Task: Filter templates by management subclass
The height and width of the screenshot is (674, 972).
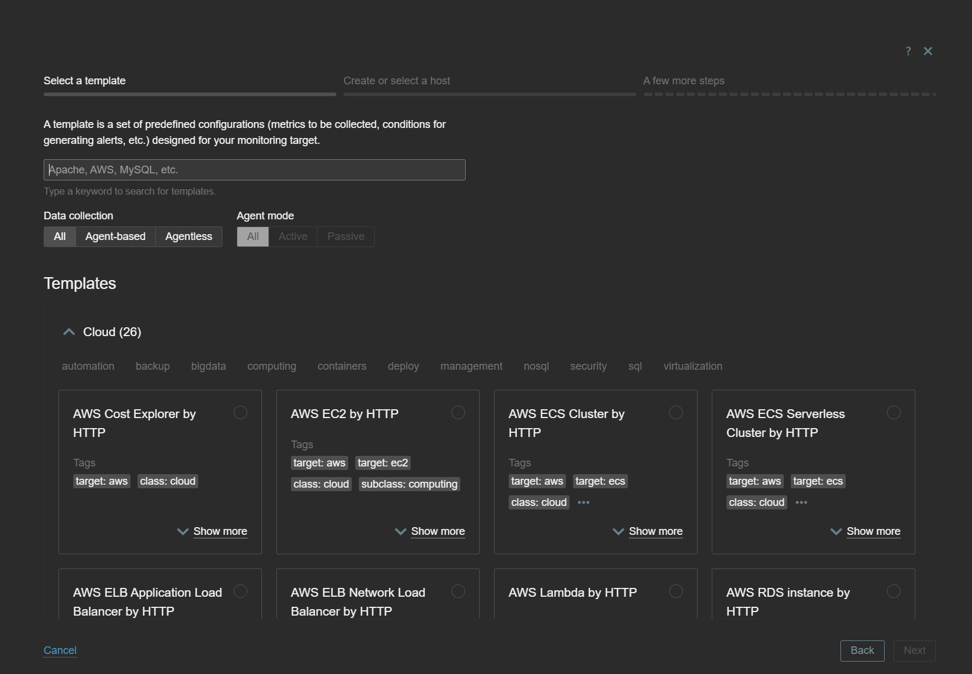Action: pos(471,366)
